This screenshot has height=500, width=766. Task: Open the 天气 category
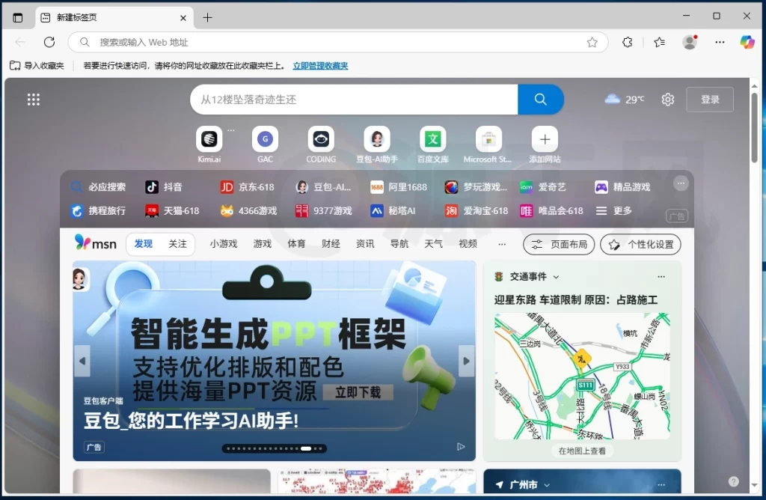pyautogui.click(x=433, y=244)
